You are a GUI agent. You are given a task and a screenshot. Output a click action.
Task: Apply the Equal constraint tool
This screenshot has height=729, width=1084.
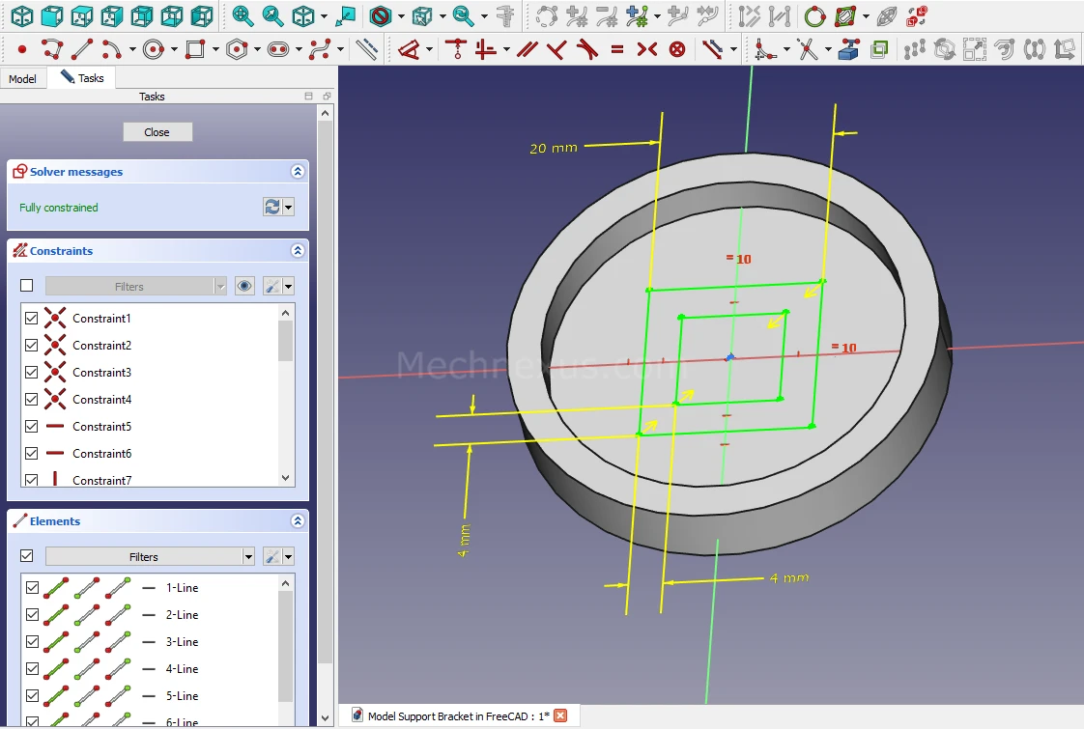pyautogui.click(x=617, y=49)
